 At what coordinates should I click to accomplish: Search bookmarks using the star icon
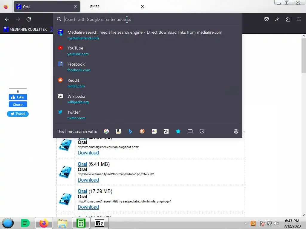point(178,131)
